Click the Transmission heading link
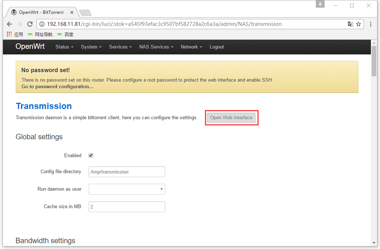 coord(44,106)
